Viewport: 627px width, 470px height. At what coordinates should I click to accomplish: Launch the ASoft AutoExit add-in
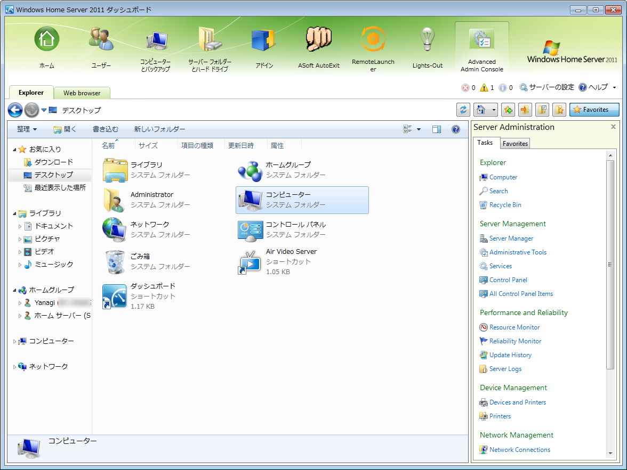[318, 45]
